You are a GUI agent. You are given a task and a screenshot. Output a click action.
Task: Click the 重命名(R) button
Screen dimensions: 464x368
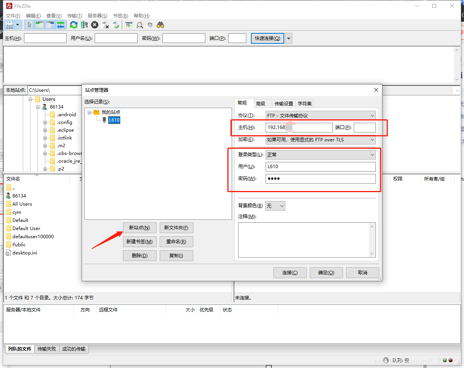tap(176, 242)
